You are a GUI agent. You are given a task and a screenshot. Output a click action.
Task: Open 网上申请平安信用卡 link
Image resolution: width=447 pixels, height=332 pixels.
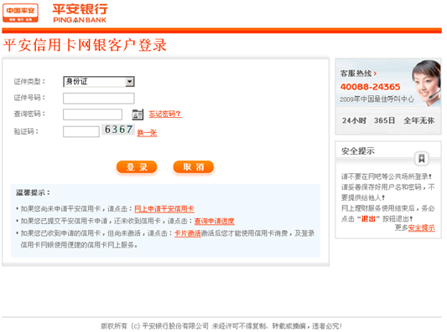[x=164, y=209]
